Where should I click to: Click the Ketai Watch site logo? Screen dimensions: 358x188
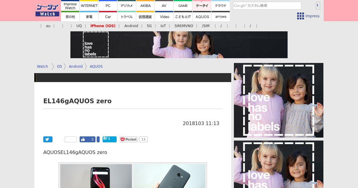[x=47, y=10]
